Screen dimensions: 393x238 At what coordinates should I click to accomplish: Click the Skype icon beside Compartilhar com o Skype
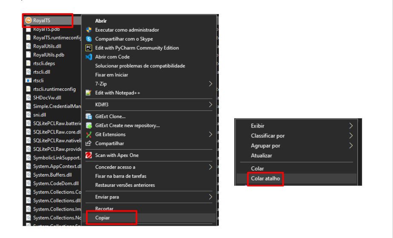[x=89, y=39]
